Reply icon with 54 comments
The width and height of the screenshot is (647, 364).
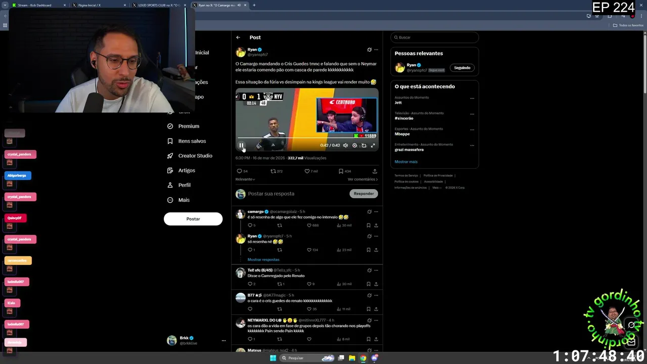point(242,171)
